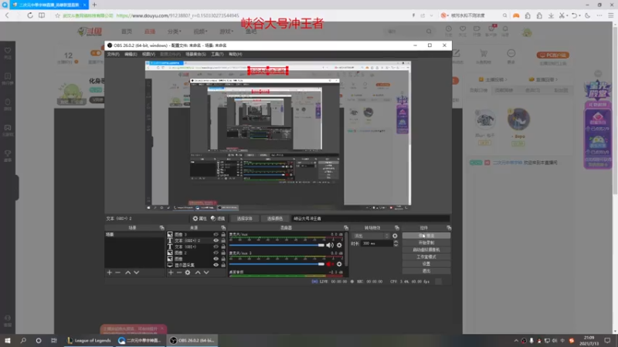This screenshot has width=618, height=347.
Task: Click browser refresh icon
Action: [30, 15]
